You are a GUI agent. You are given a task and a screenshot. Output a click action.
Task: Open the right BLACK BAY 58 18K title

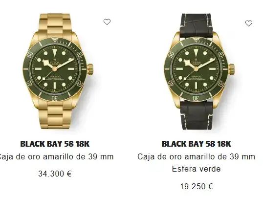[x=197, y=144]
